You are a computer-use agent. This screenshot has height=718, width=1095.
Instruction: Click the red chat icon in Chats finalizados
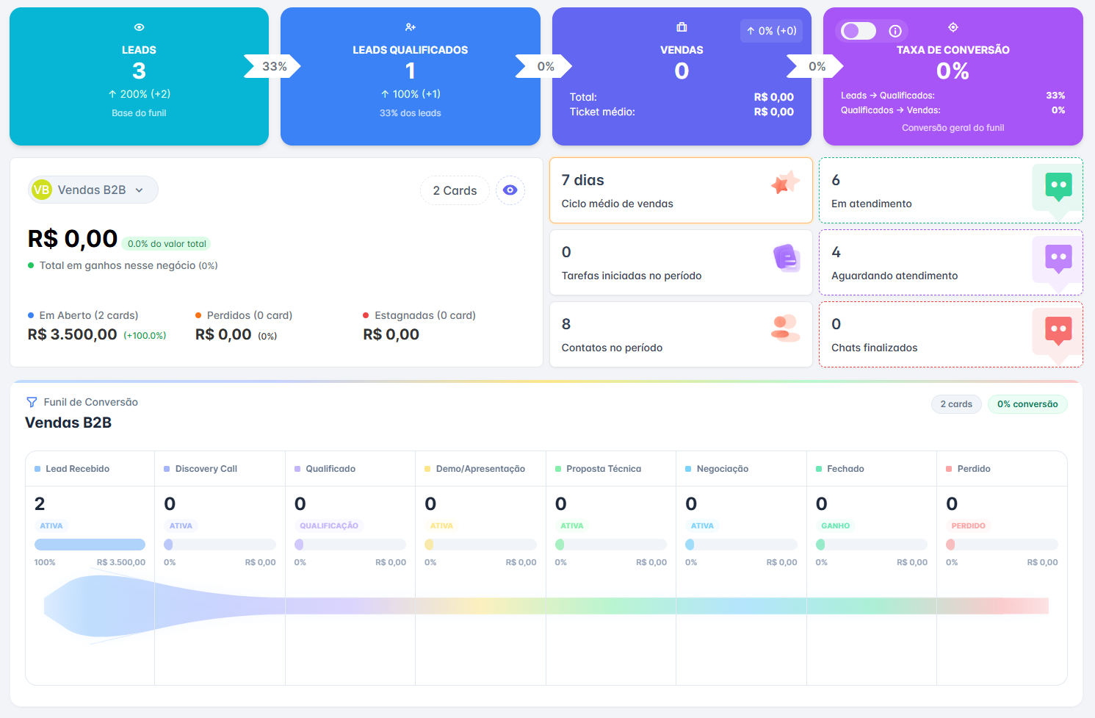(x=1058, y=332)
